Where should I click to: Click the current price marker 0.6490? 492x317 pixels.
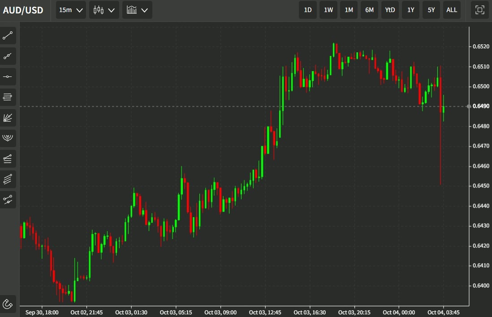481,106
